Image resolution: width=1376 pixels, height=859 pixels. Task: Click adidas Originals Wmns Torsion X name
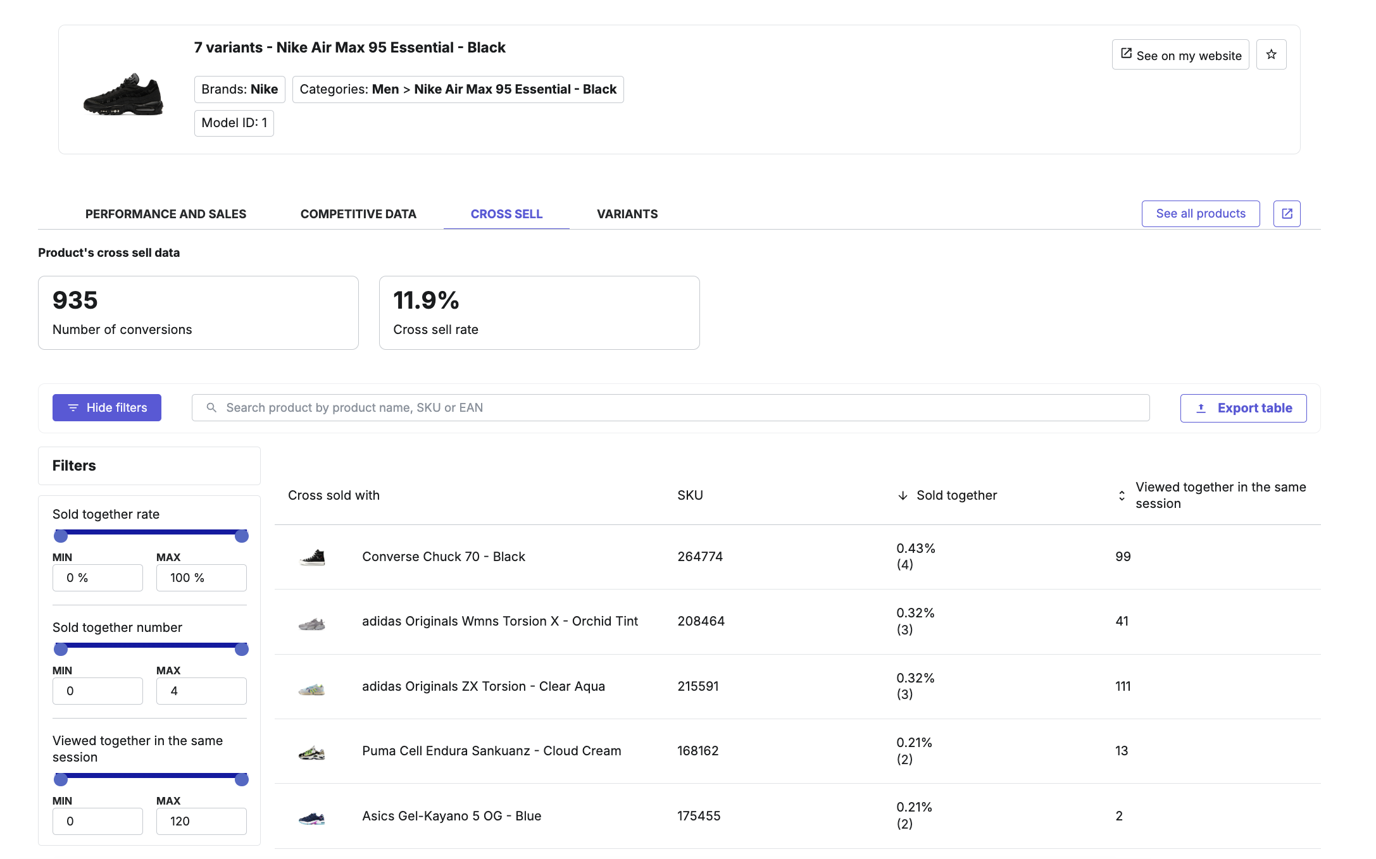(x=500, y=621)
